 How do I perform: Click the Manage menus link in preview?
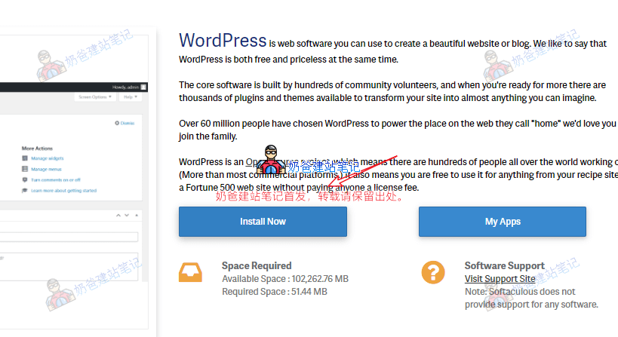(46, 170)
